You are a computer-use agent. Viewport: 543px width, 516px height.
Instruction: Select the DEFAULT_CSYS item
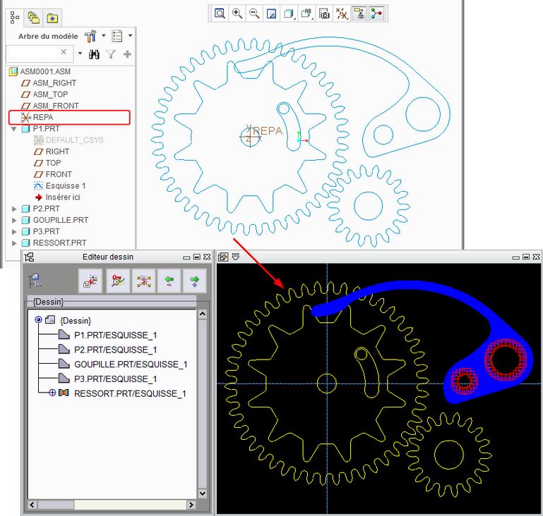coord(74,140)
